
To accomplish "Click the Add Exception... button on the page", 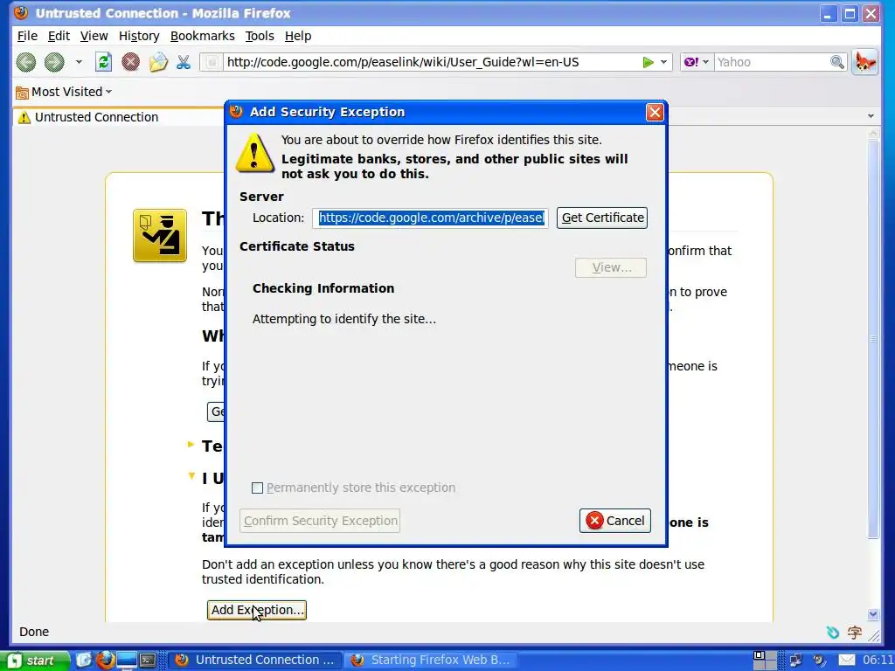I will pos(257,610).
